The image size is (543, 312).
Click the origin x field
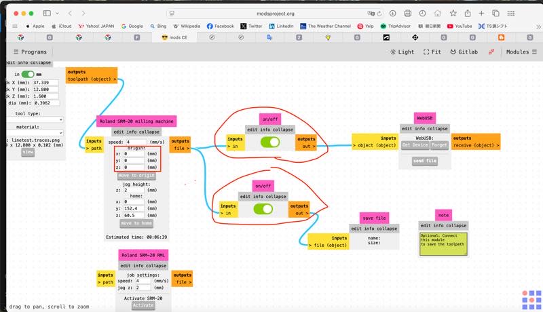click(x=134, y=154)
